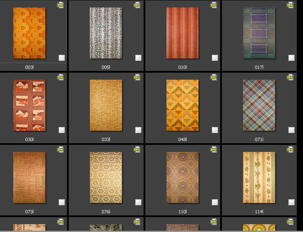Screen dimensions: 303x232
Task: Click the JPG icon on tile 114l
Action: (x=290, y=149)
